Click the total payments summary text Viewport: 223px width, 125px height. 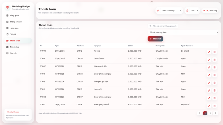tap(69, 113)
